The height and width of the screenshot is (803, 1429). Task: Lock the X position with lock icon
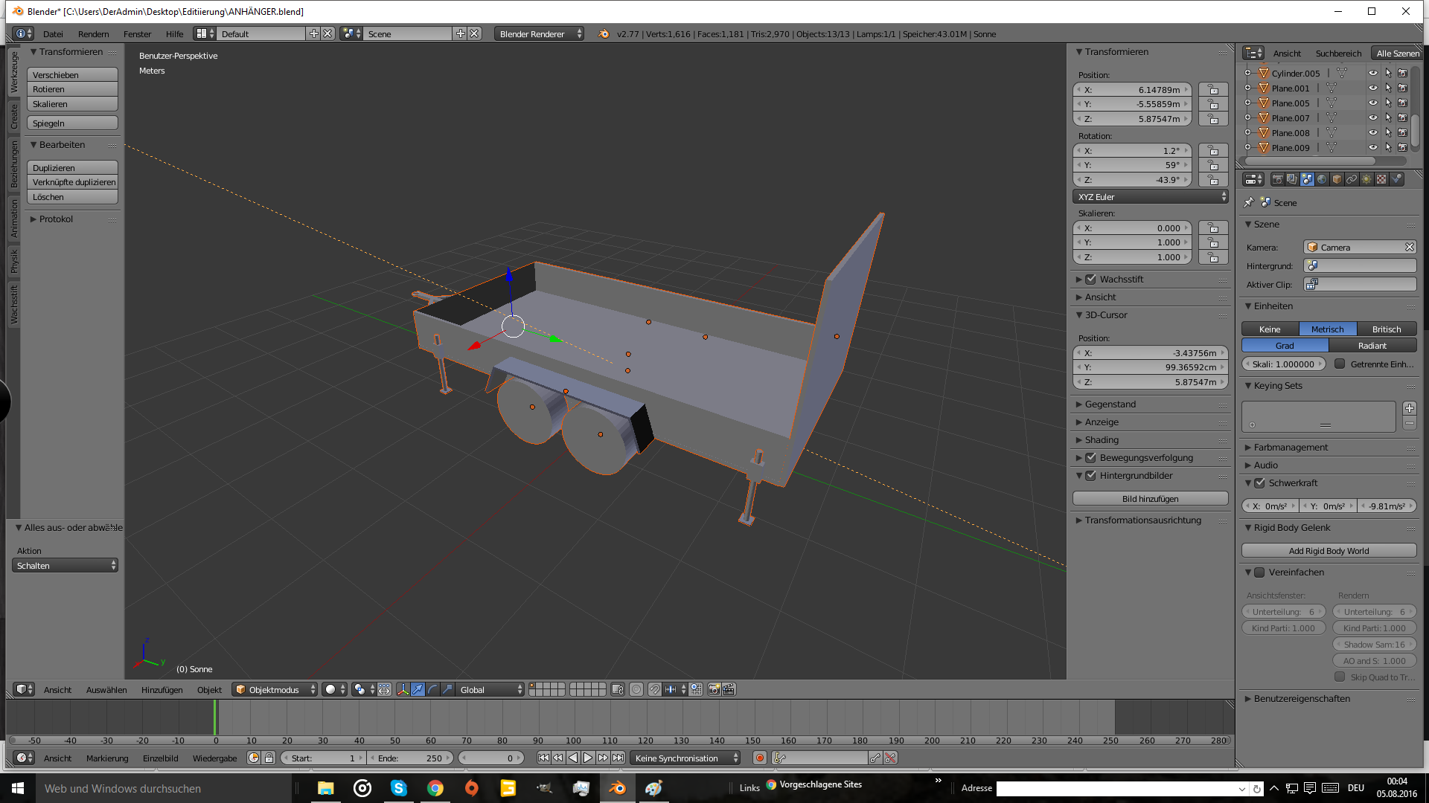click(x=1213, y=89)
